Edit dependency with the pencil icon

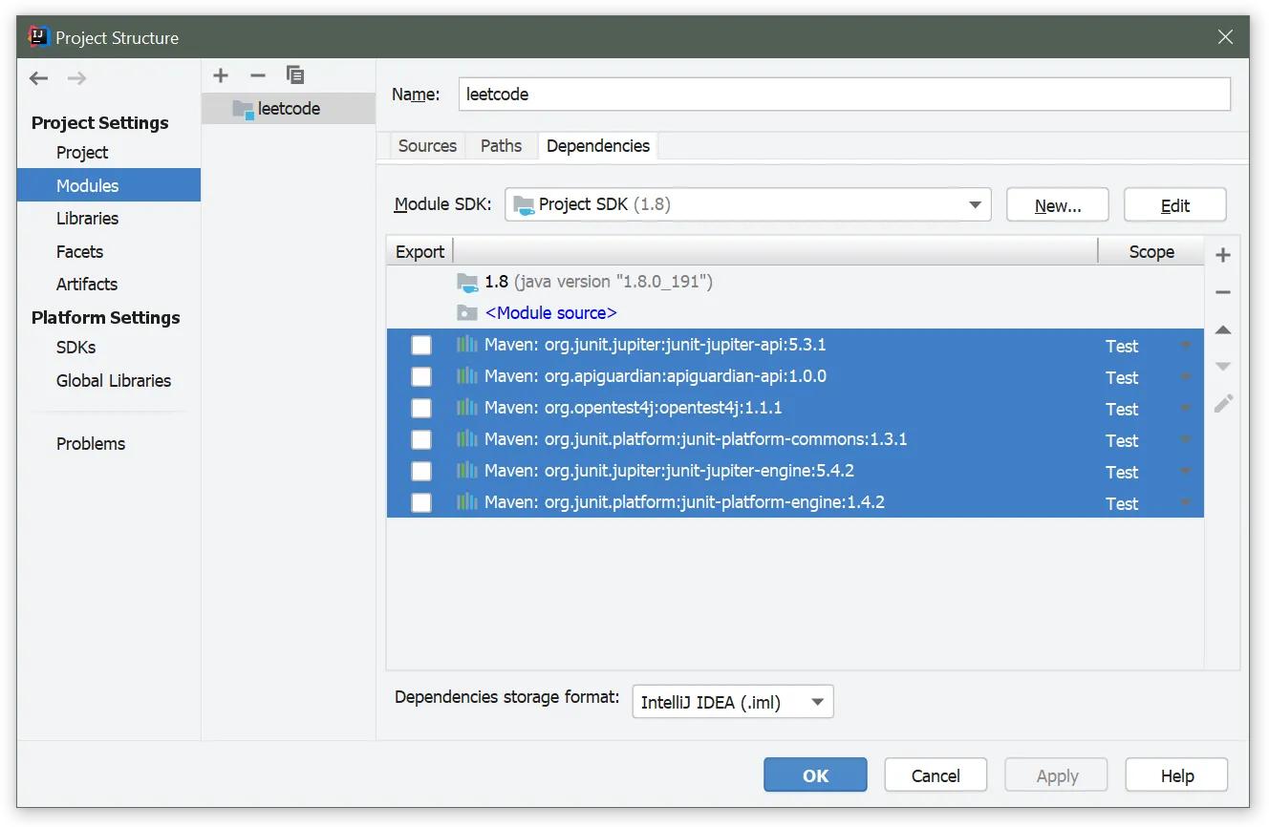1223,403
